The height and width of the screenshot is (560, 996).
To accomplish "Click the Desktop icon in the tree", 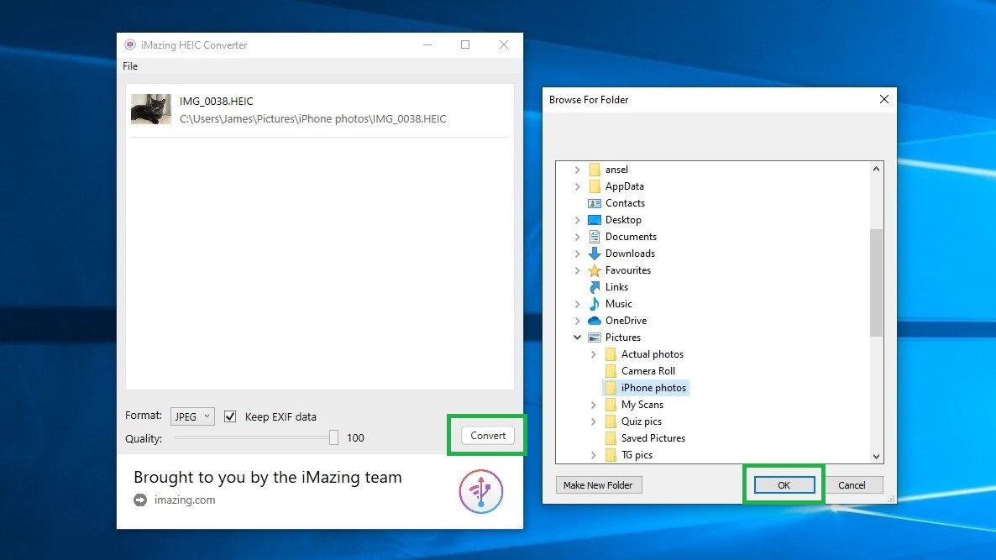I will point(596,219).
